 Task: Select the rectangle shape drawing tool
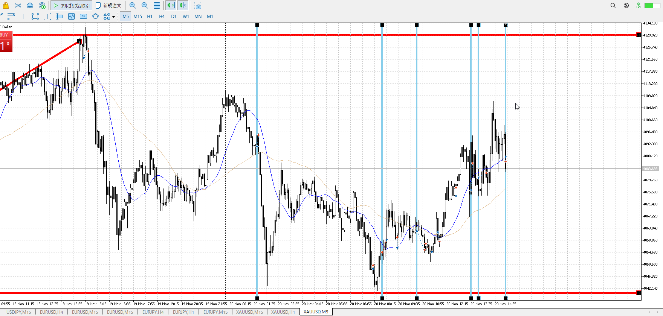(x=35, y=16)
